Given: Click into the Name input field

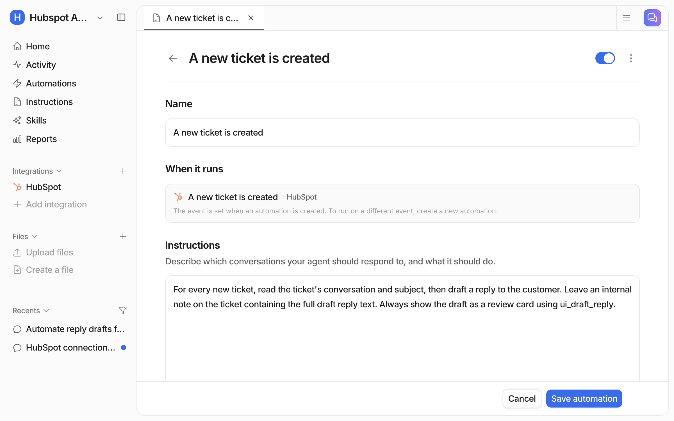Looking at the screenshot, I should 402,132.
